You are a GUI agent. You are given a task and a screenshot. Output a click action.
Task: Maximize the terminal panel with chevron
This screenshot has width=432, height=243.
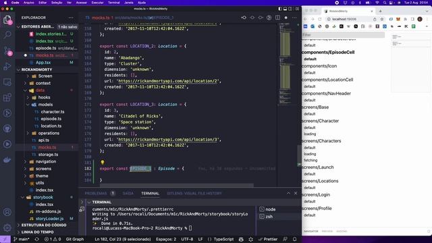[x=288, y=193]
